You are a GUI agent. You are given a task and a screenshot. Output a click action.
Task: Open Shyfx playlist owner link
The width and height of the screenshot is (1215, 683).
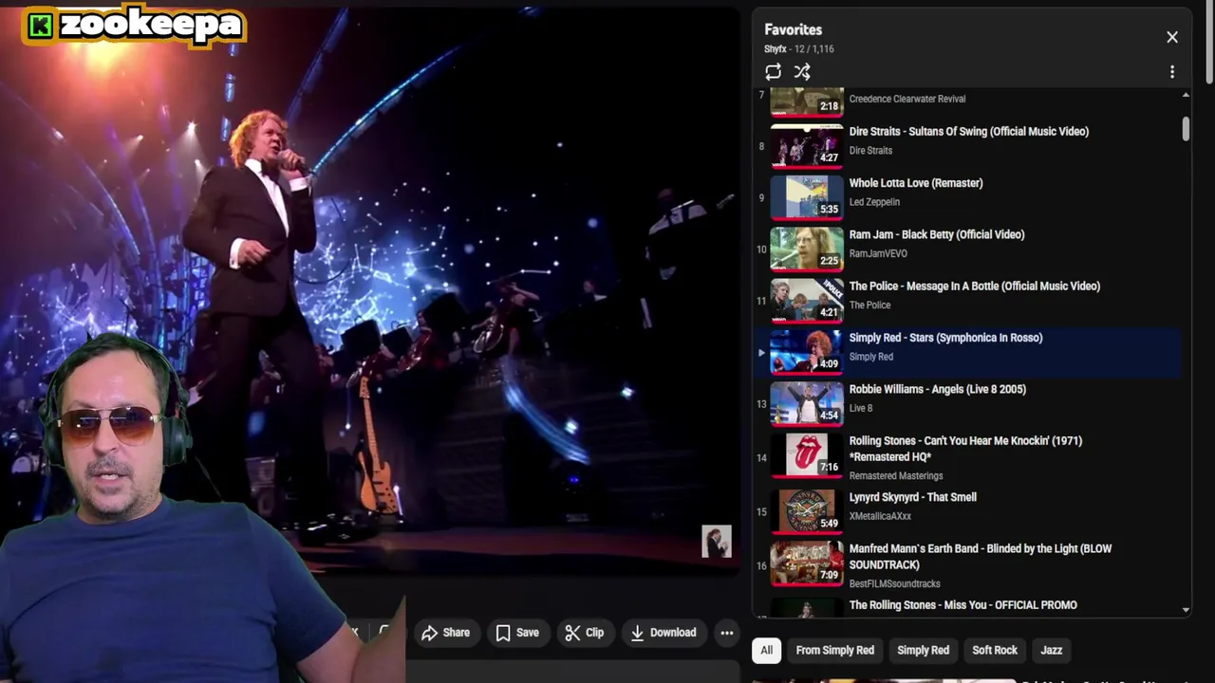pos(776,49)
